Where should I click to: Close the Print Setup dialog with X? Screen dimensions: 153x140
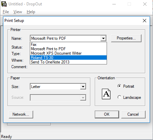145,21
